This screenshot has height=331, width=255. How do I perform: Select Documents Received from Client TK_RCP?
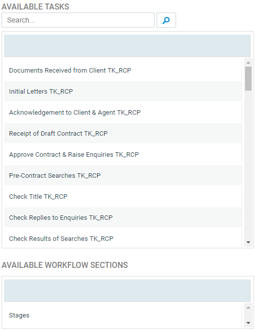pyautogui.click(x=123, y=70)
